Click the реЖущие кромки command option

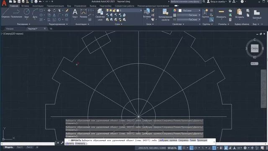168,140
